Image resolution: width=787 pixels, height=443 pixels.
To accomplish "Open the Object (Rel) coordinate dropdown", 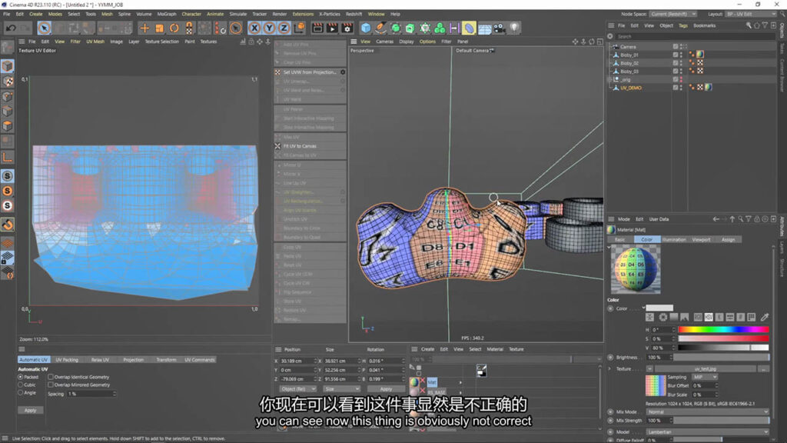I will (x=297, y=388).
